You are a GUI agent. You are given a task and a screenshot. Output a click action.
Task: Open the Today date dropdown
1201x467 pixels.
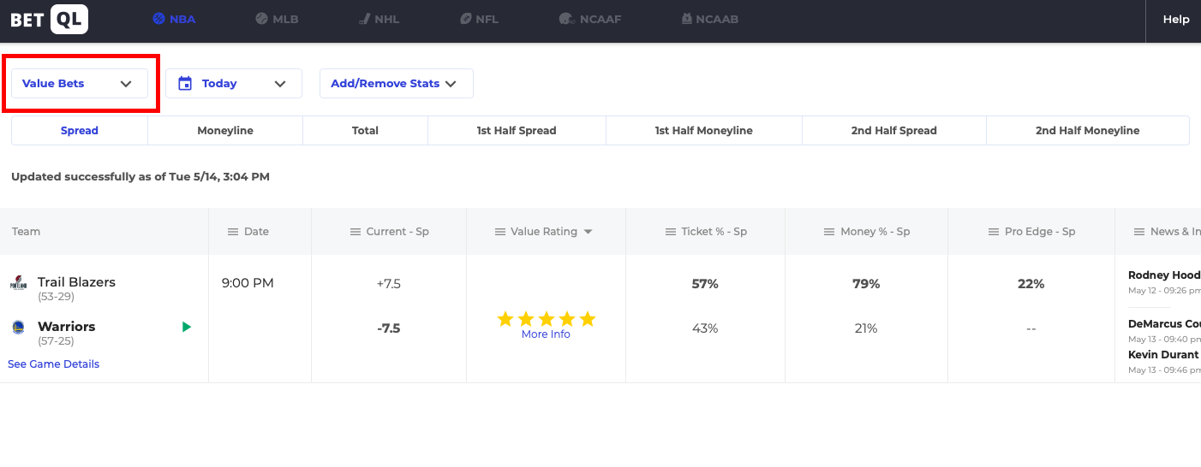click(234, 83)
